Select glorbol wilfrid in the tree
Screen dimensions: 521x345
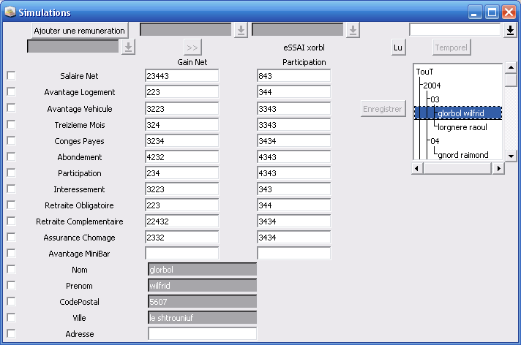[x=460, y=113]
